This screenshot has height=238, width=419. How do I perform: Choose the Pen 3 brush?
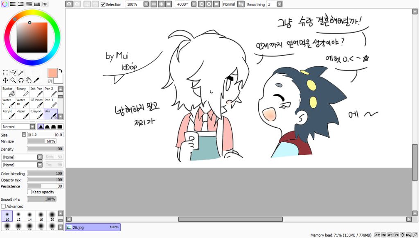coord(50,103)
